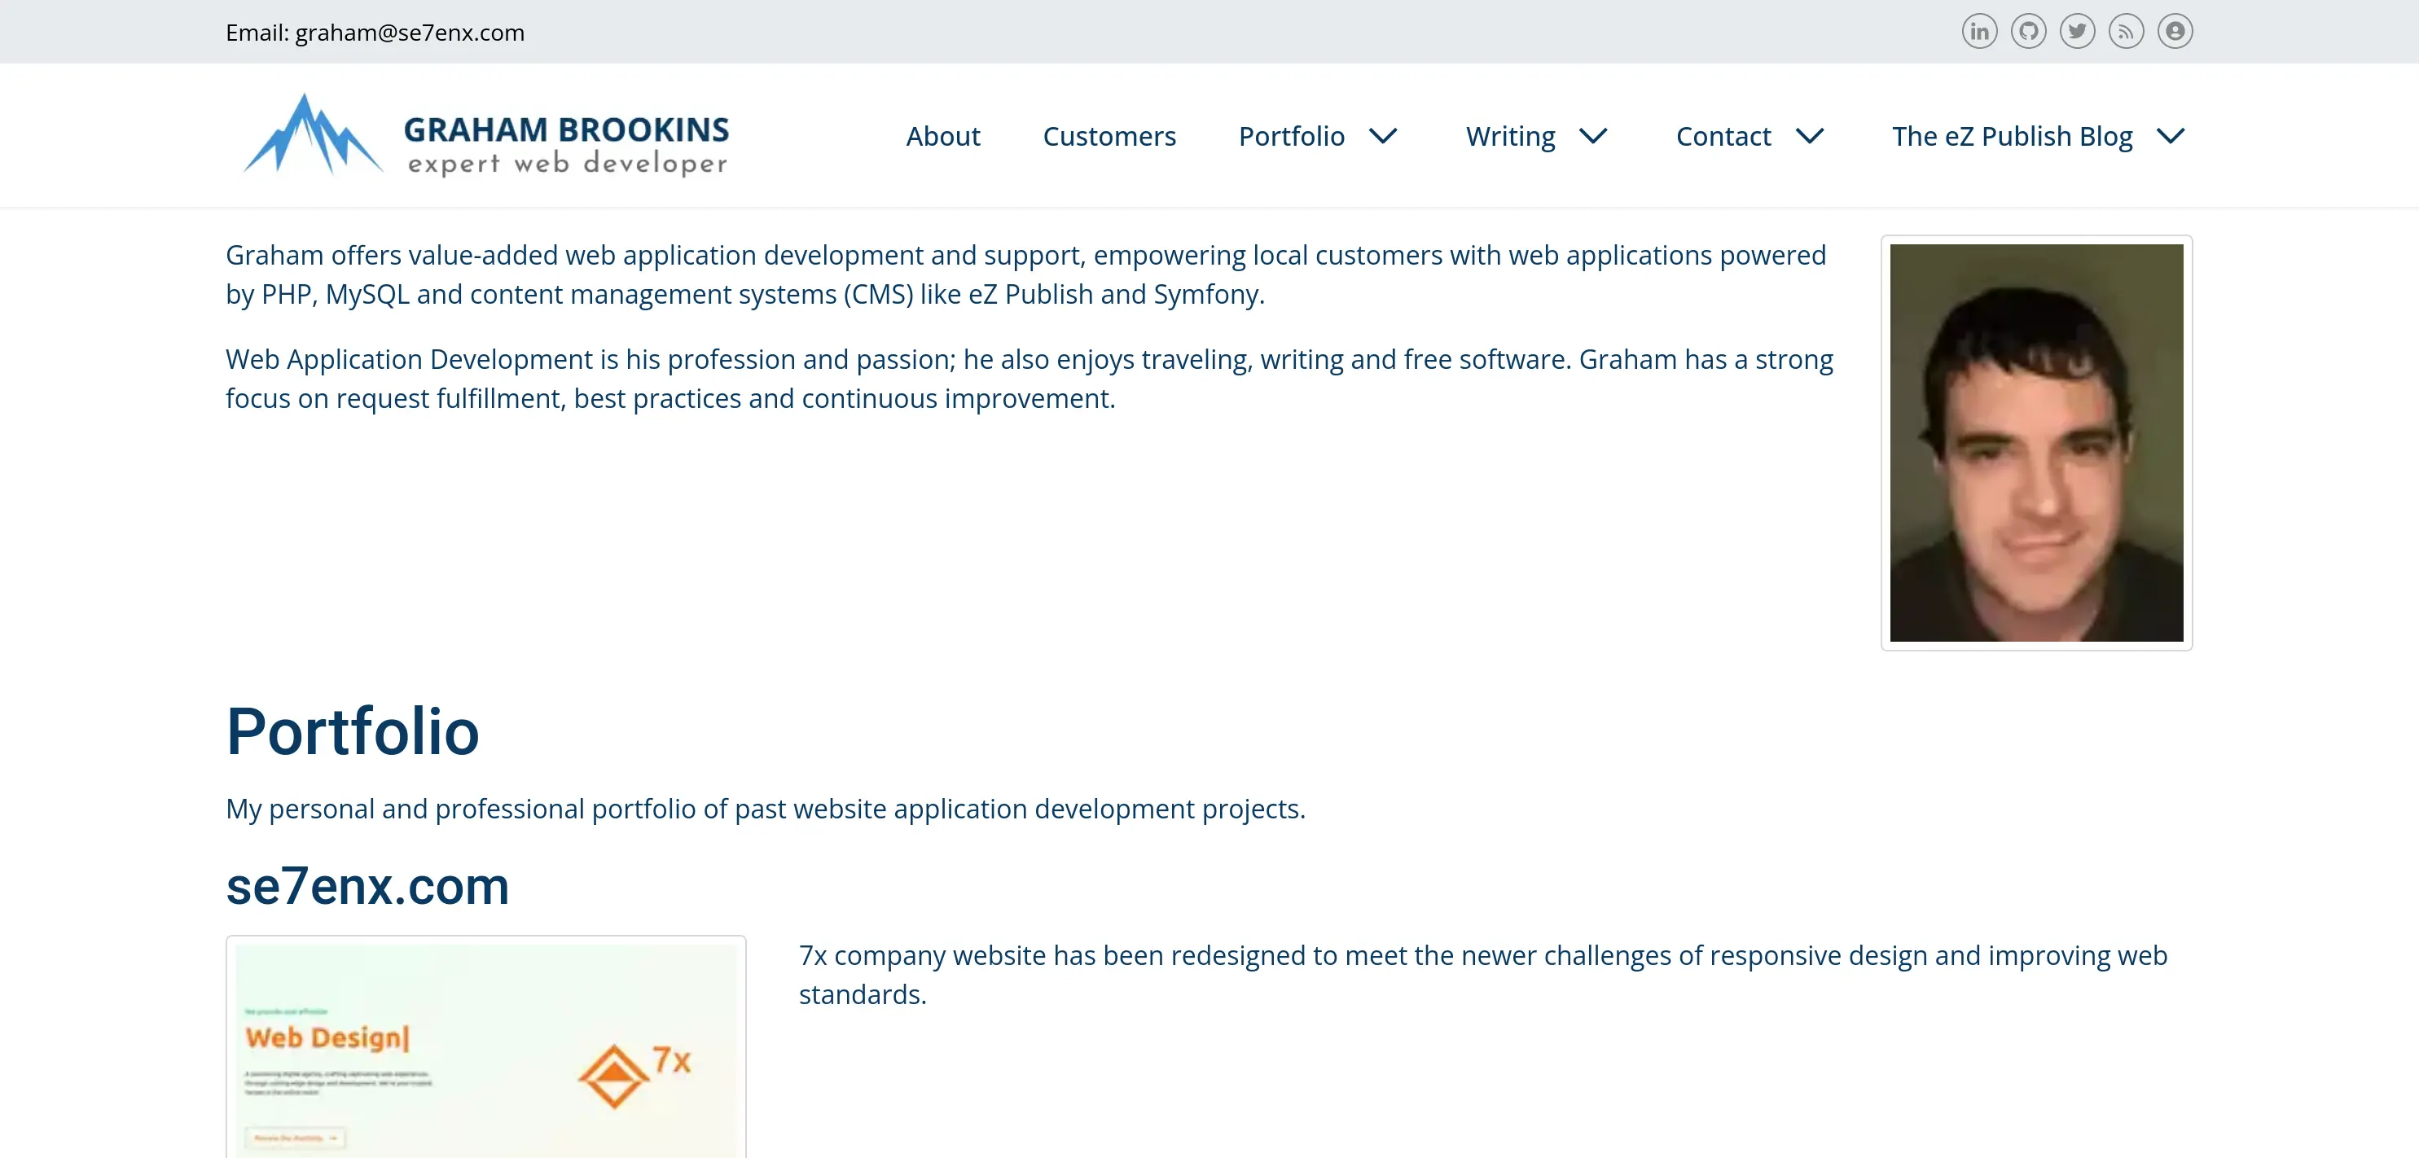Screen dimensions: 2419x1158
Task: Click the large Portfolio section heading
Action: [352, 730]
